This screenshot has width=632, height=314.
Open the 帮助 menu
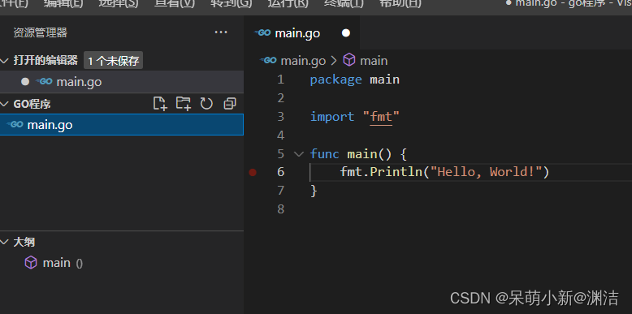[400, 3]
